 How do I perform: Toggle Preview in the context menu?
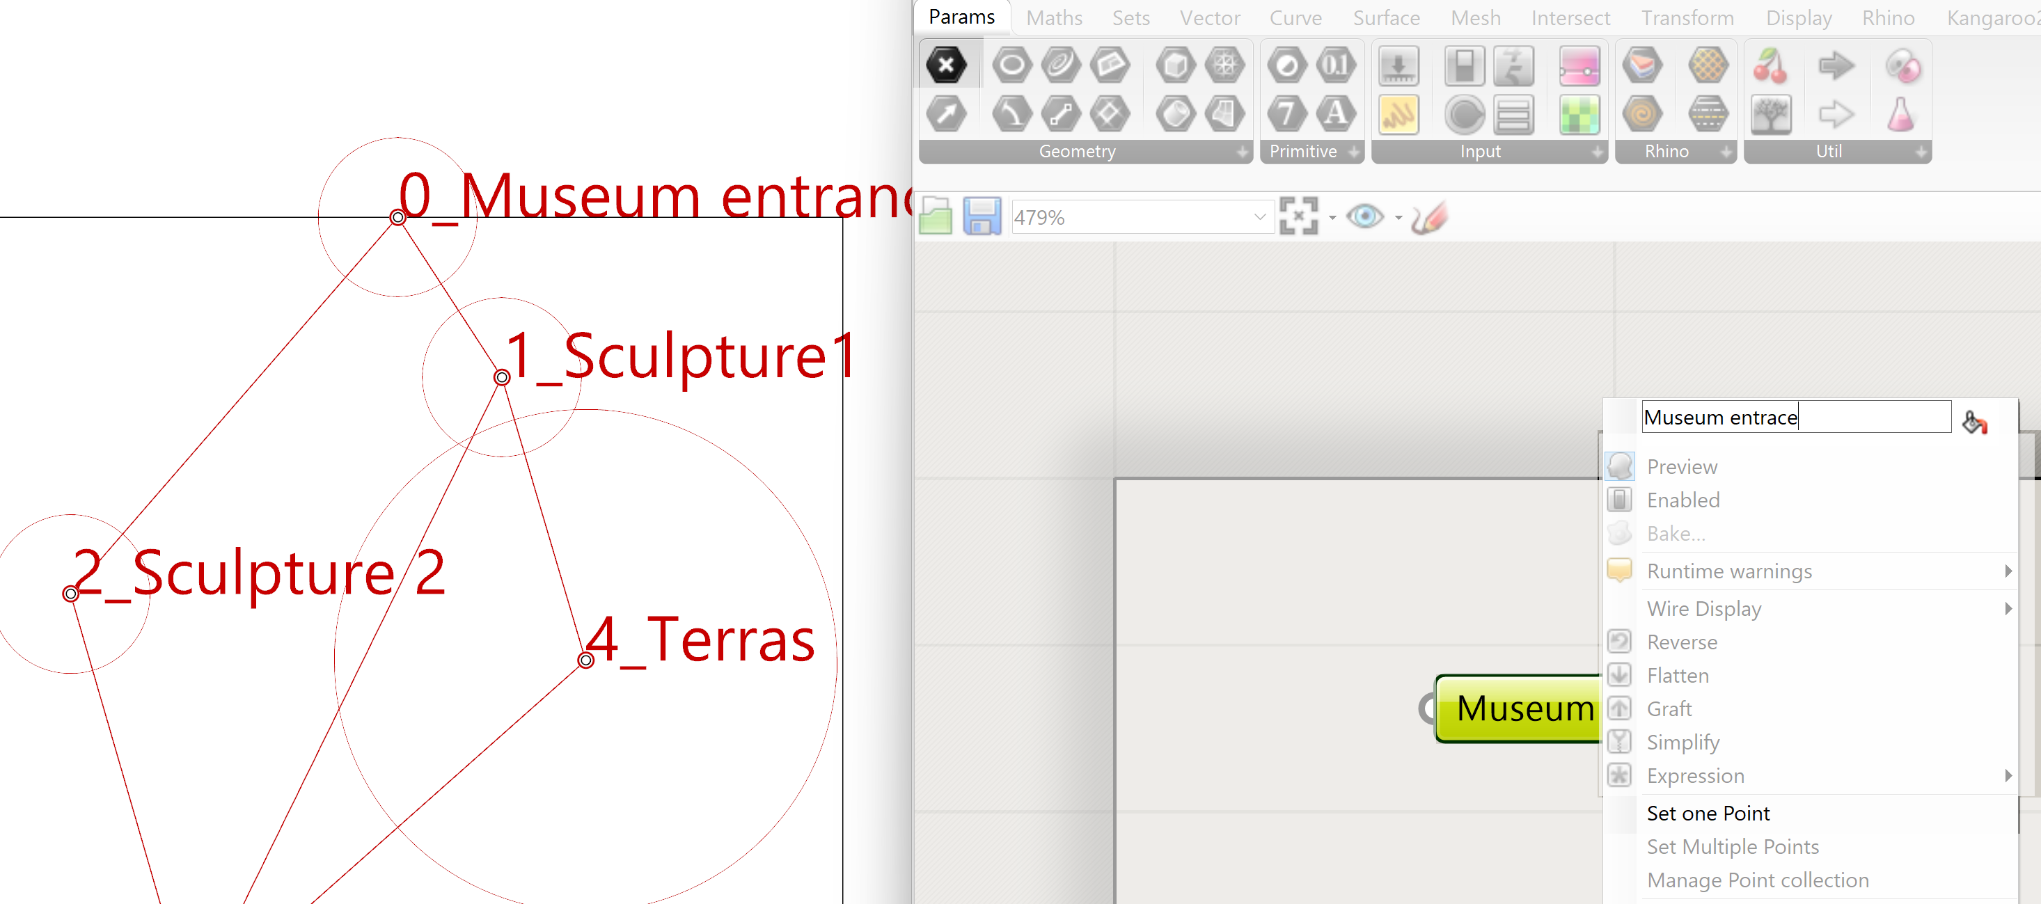(1681, 467)
